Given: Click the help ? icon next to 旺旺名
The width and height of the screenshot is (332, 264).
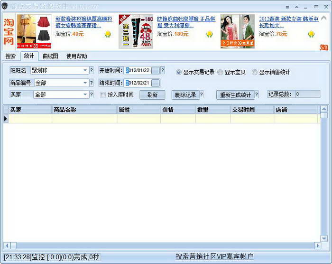Looking at the screenshot, I should [x=92, y=70].
